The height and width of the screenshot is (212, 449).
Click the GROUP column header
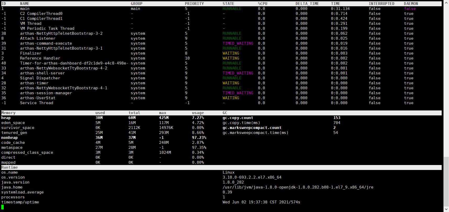coord(137,4)
